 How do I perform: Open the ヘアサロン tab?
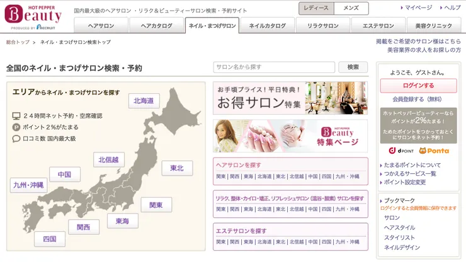101,25
